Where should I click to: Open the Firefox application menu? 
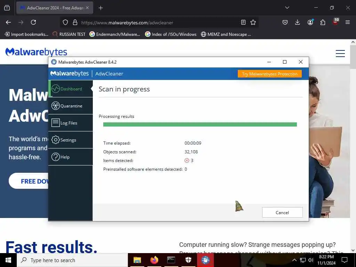pyautogui.click(x=348, y=22)
